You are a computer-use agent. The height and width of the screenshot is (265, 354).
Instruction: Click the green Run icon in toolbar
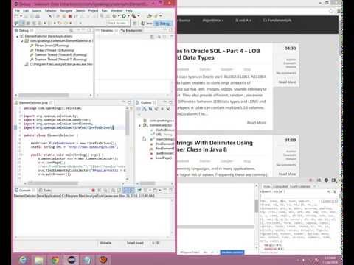tap(124, 16)
